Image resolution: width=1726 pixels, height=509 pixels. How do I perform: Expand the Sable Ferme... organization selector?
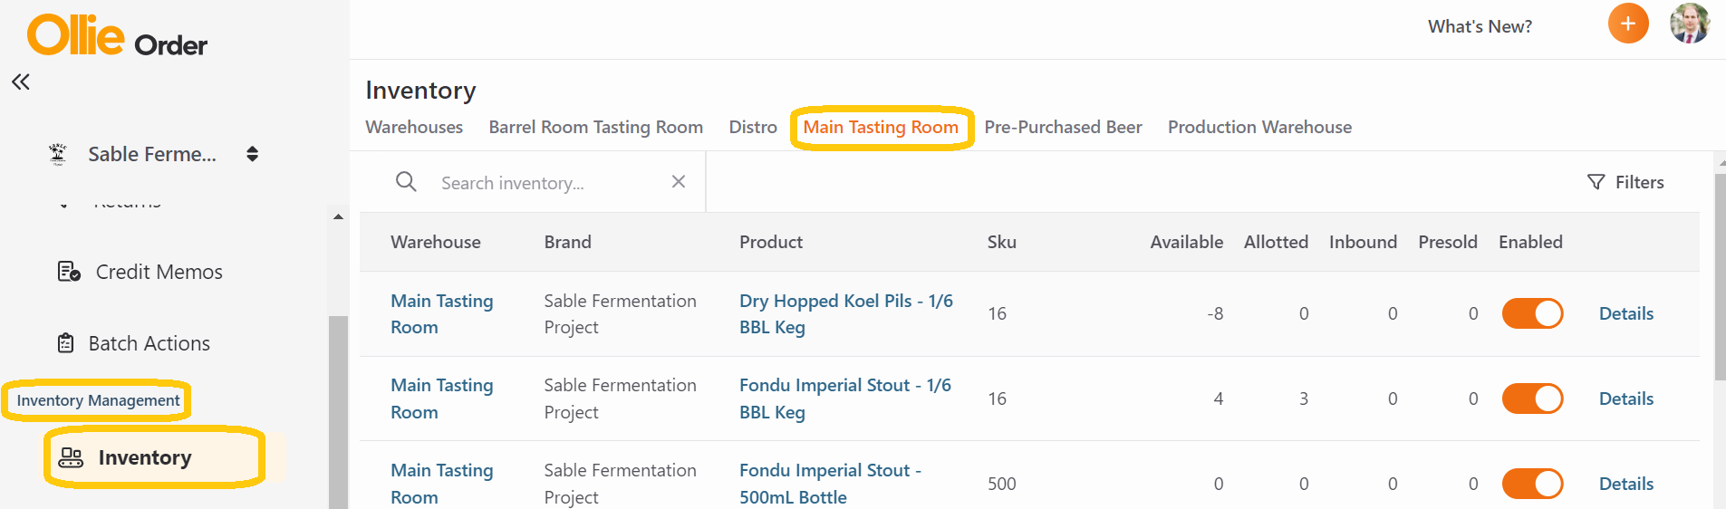[253, 154]
